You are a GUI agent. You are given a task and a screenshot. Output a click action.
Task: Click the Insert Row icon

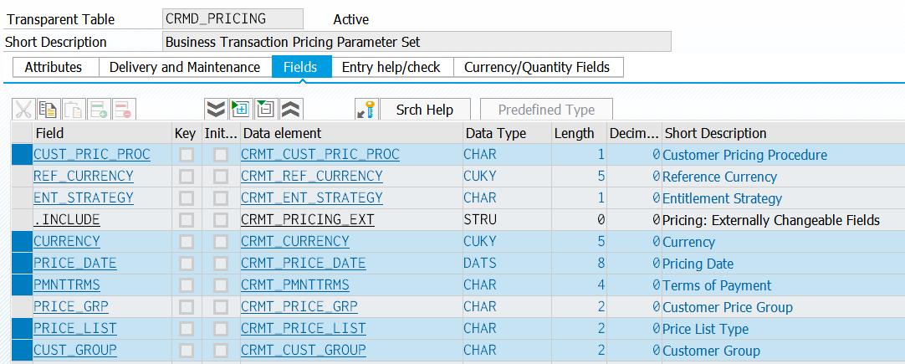[99, 110]
